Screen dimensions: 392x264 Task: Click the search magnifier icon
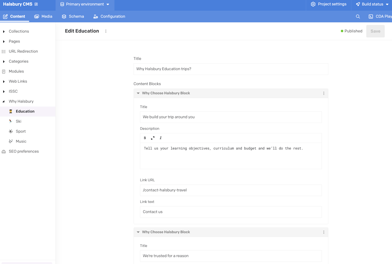[x=358, y=16]
